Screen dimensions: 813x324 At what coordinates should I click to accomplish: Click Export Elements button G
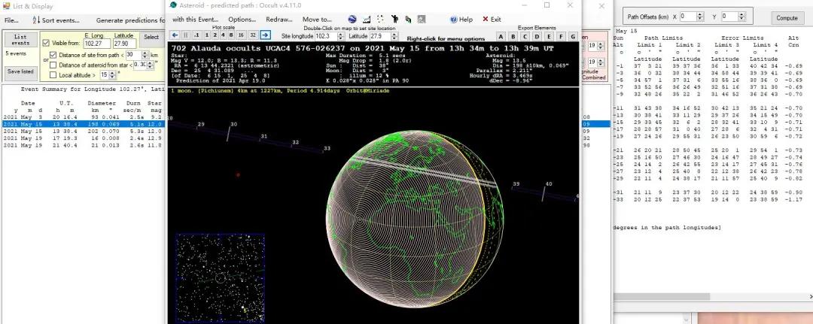(573, 36)
